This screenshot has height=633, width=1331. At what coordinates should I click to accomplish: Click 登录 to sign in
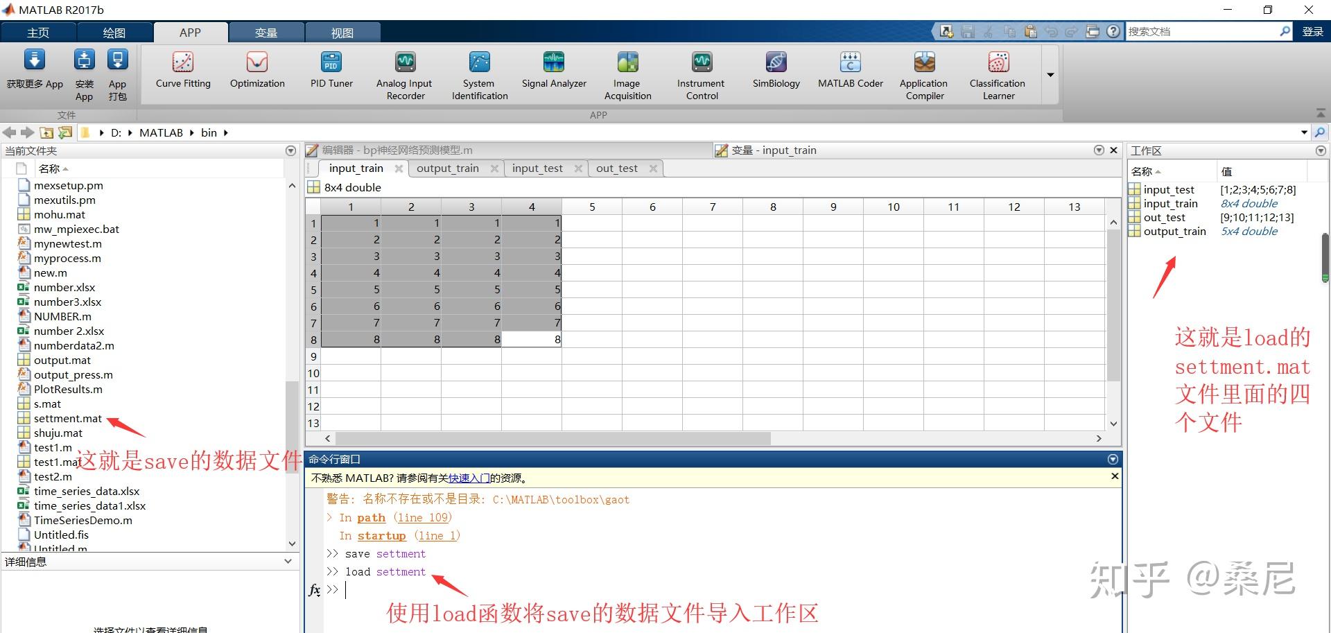[x=1312, y=31]
